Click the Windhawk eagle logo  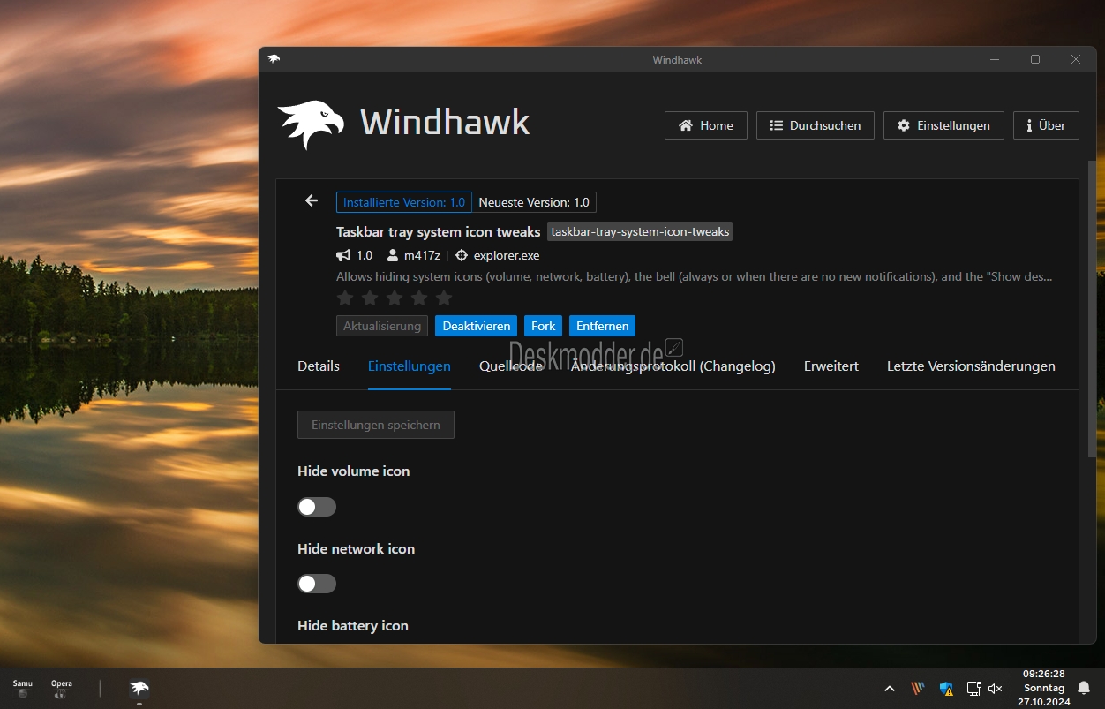click(x=311, y=124)
